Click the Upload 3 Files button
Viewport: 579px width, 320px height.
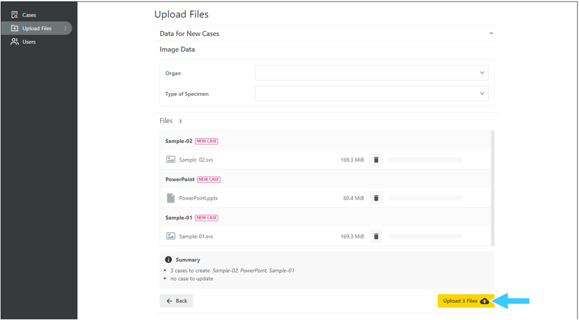click(x=465, y=301)
